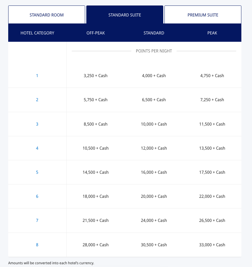The height and width of the screenshot is (267, 252).
Task: Click the Points Per Night heading
Action: click(x=154, y=51)
